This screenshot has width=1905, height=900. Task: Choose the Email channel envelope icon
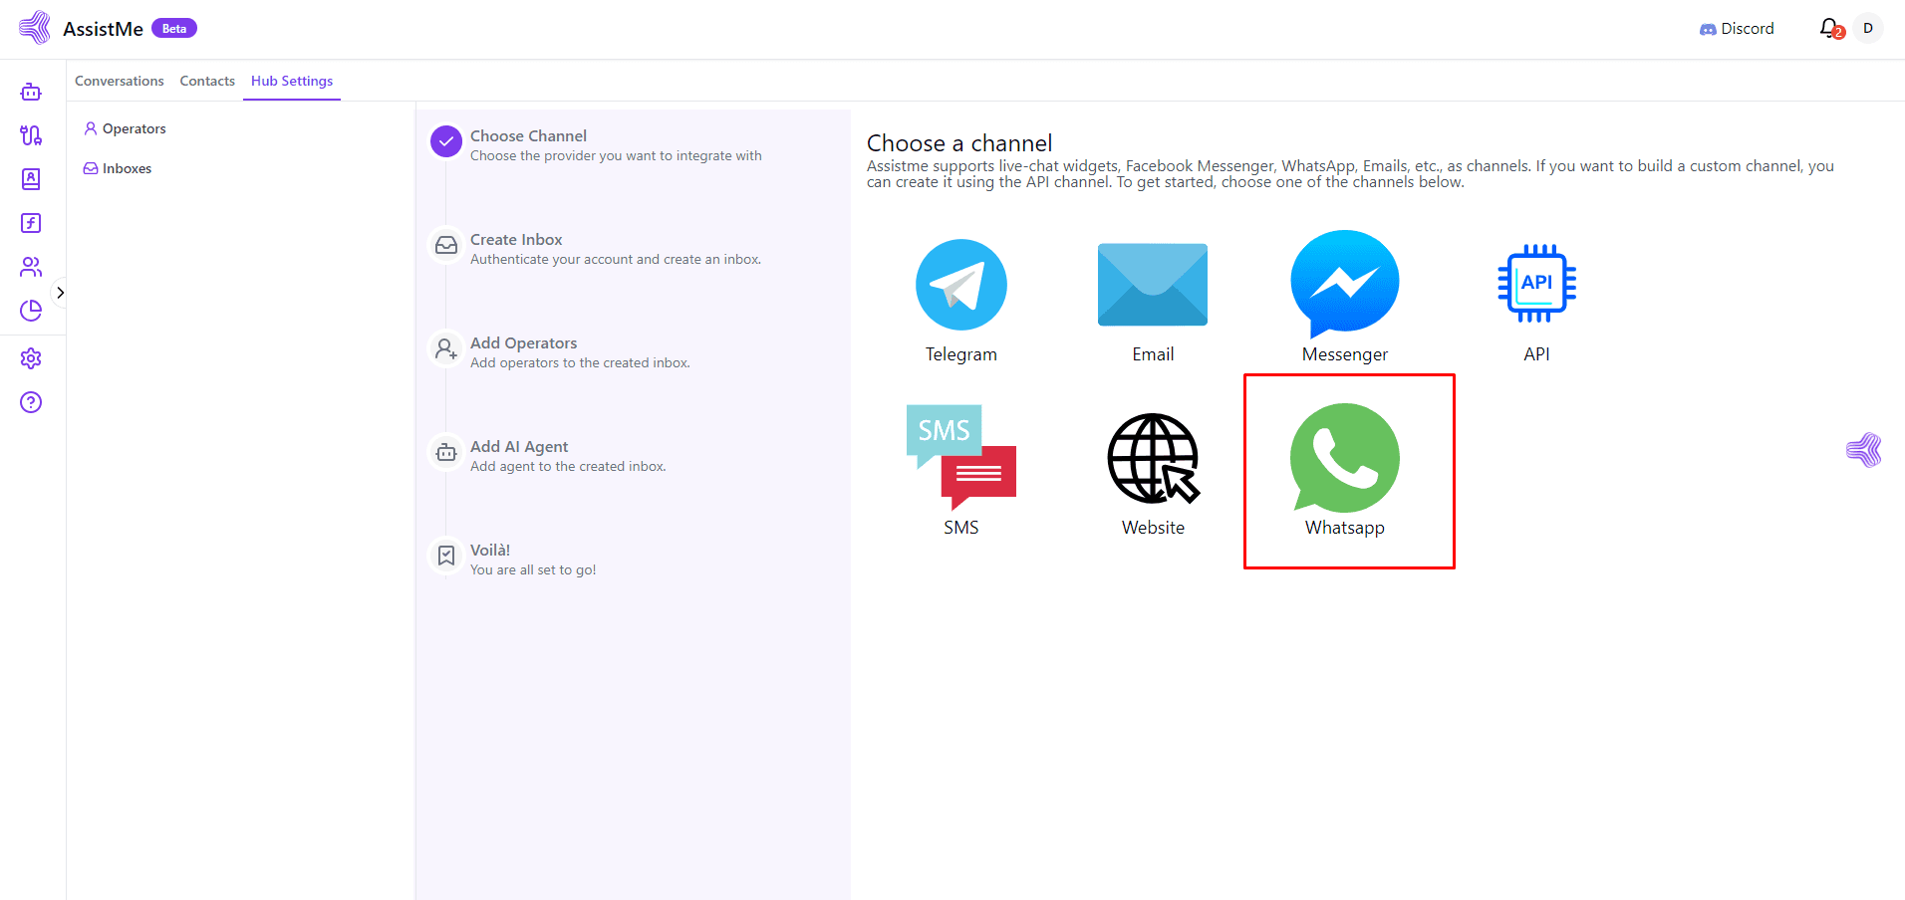tap(1153, 285)
